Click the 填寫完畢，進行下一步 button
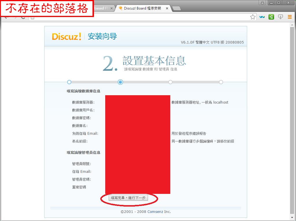The image size is (296, 221). click(x=128, y=198)
